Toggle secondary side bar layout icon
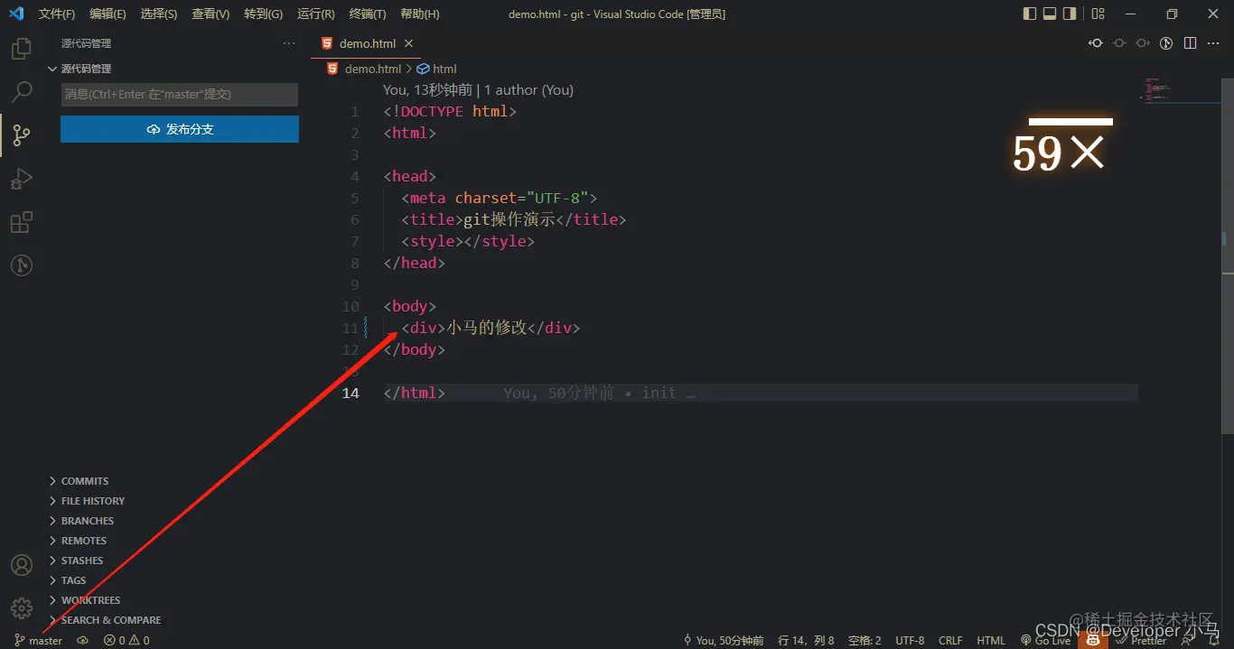The width and height of the screenshot is (1234, 649). 1070,14
